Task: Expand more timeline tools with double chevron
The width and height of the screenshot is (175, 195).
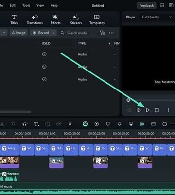Action: pos(70,124)
